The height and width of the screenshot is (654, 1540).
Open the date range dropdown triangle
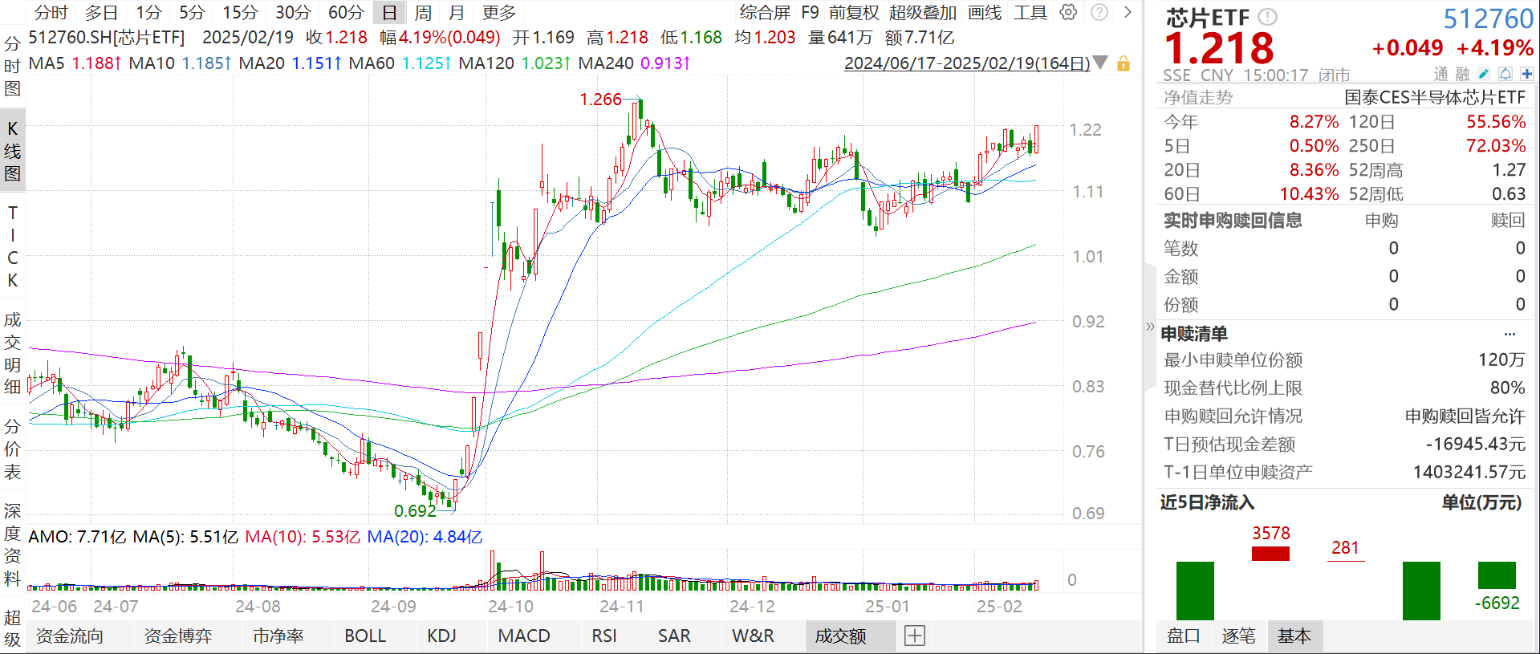1101,63
